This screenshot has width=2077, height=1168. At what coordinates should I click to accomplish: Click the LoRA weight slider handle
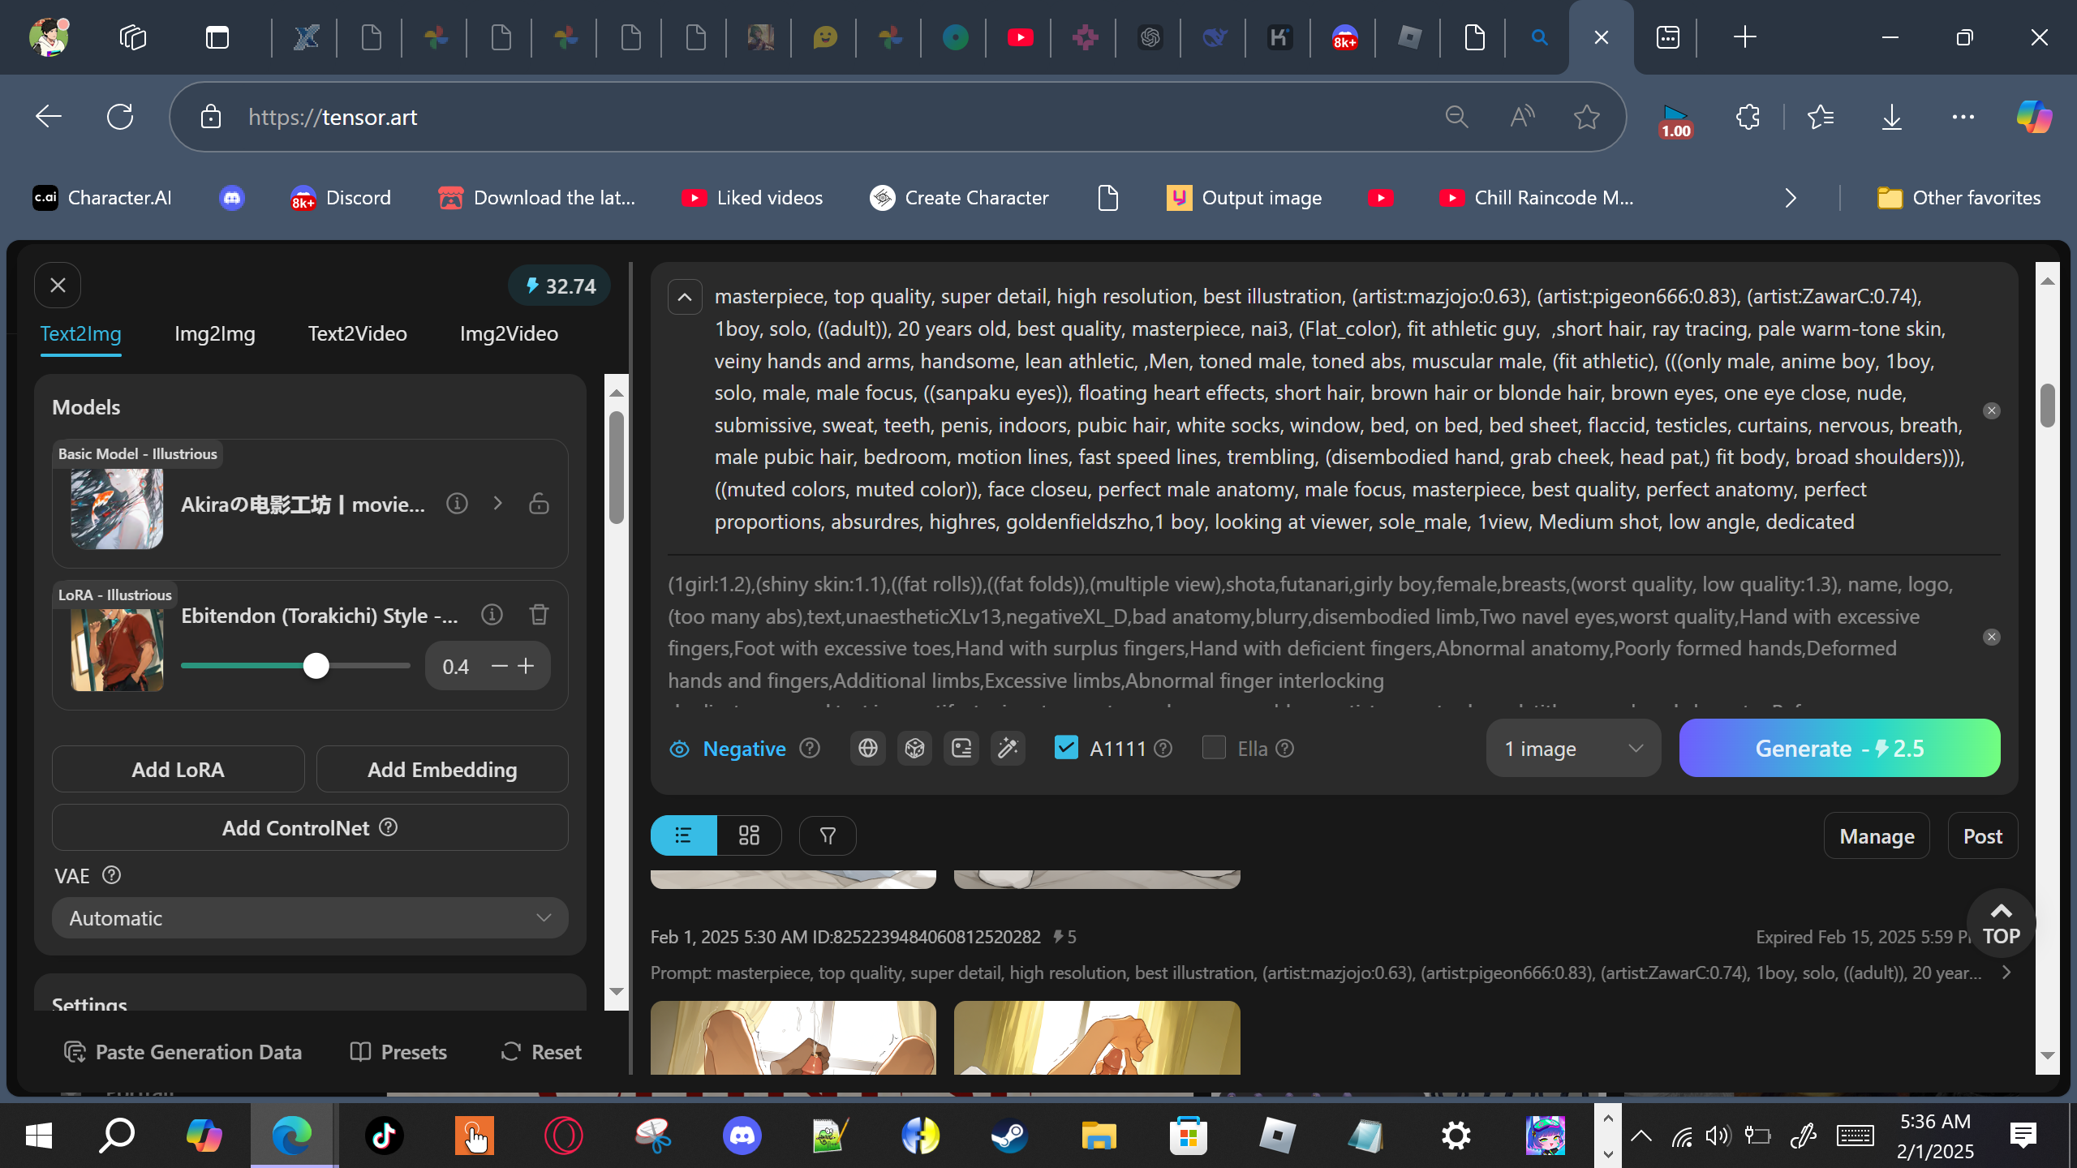click(316, 666)
